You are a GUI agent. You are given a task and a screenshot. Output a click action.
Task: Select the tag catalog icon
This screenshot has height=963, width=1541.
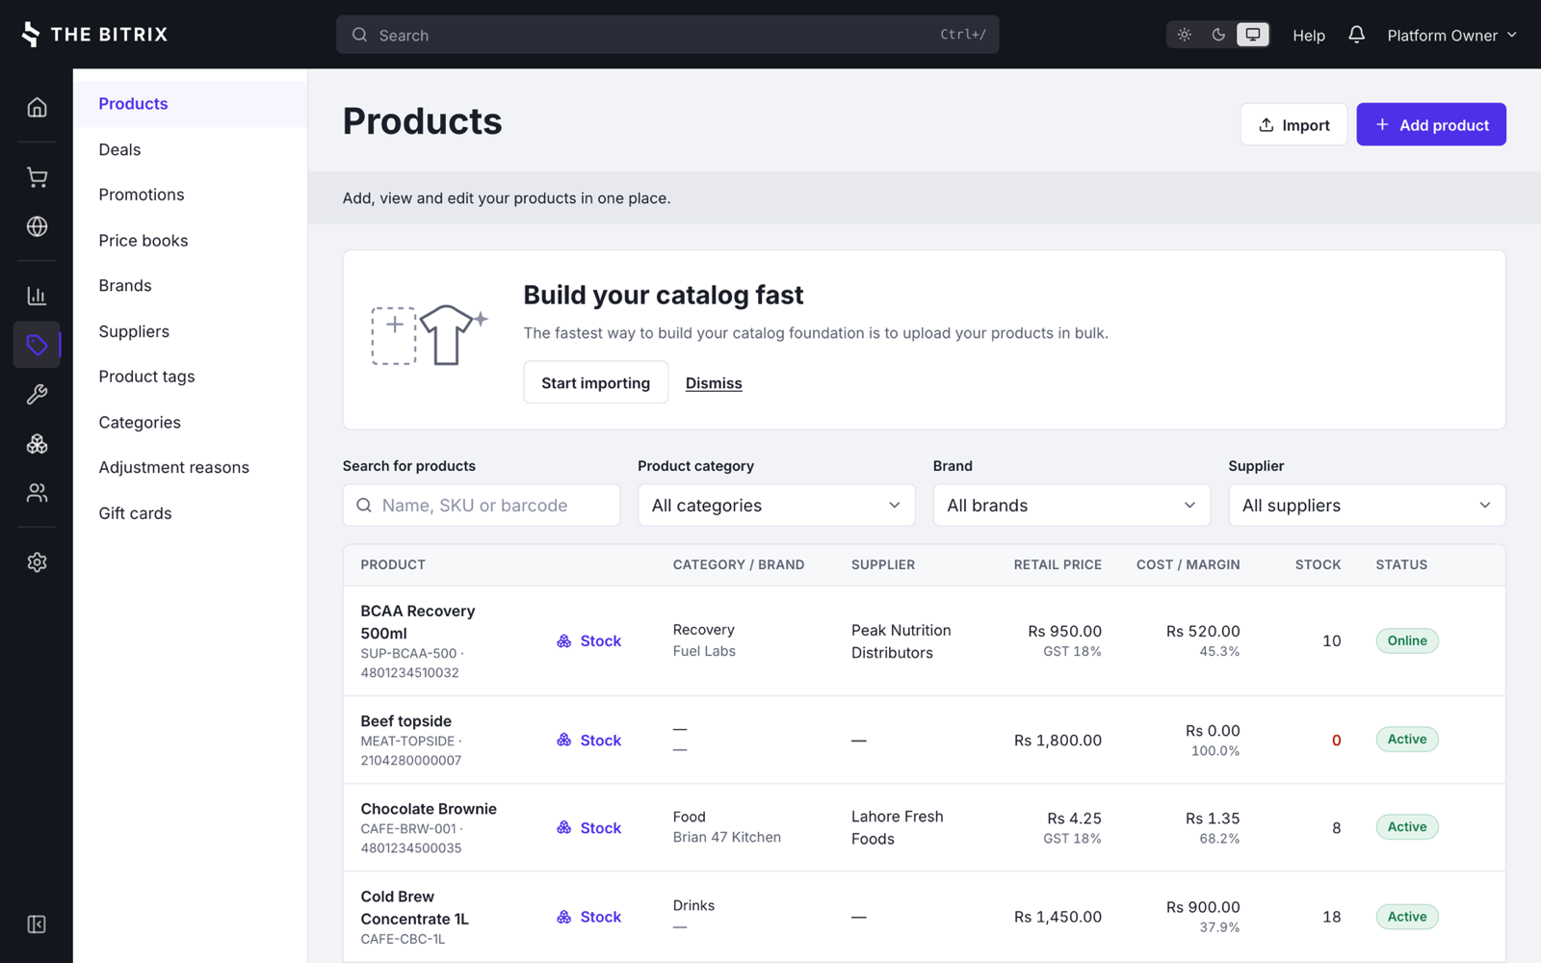(37, 345)
